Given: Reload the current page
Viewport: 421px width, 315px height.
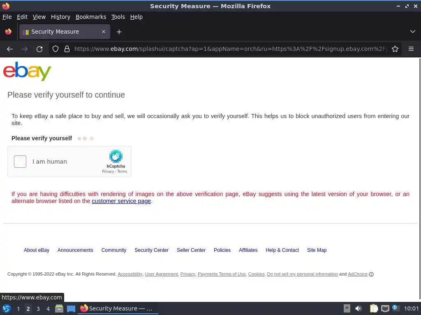Looking at the screenshot, I should click(x=39, y=49).
